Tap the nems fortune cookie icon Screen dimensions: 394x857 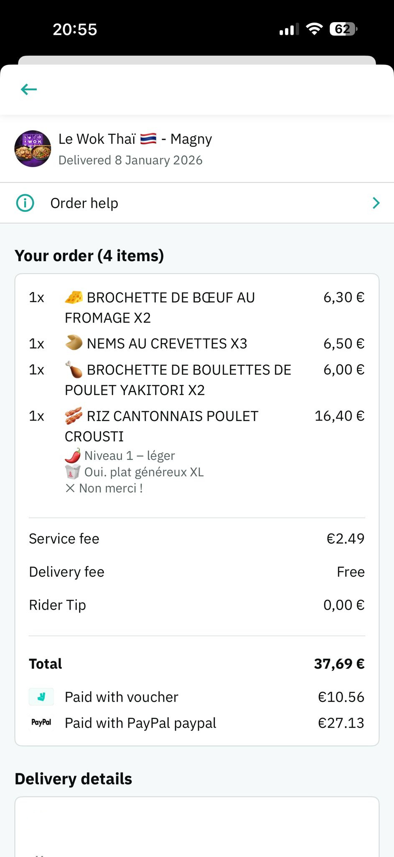[x=74, y=343]
